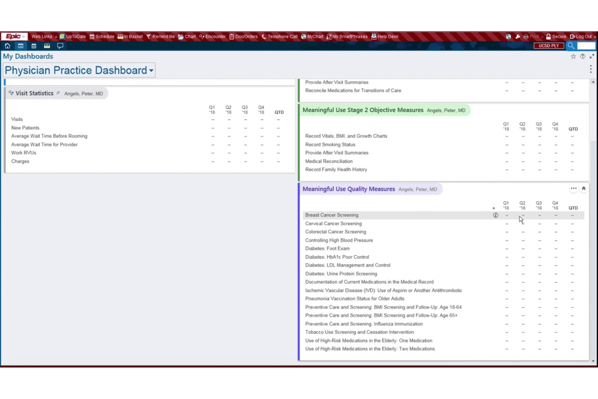Open the Print menu
The width and height of the screenshot is (598, 399).
[x=533, y=36]
